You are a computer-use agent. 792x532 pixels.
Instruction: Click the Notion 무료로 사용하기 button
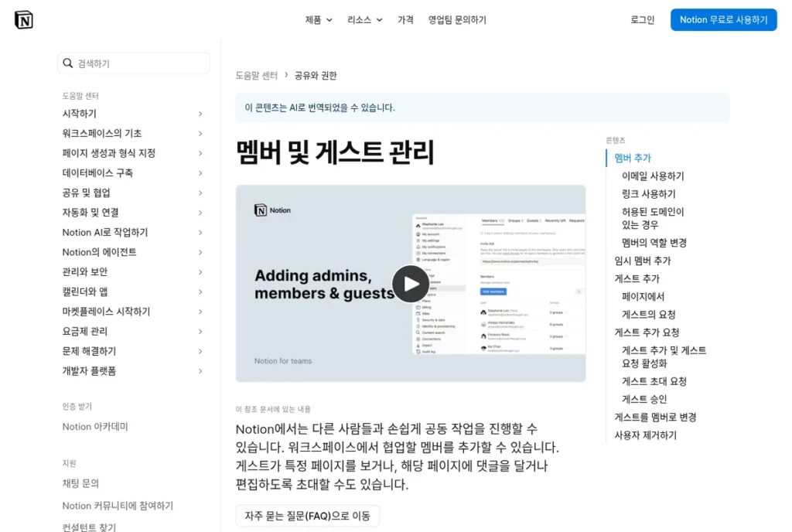point(723,19)
